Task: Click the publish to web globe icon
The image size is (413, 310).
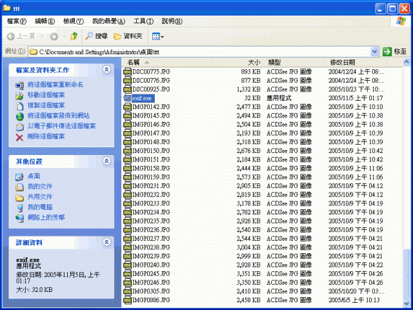Action: tap(20, 116)
